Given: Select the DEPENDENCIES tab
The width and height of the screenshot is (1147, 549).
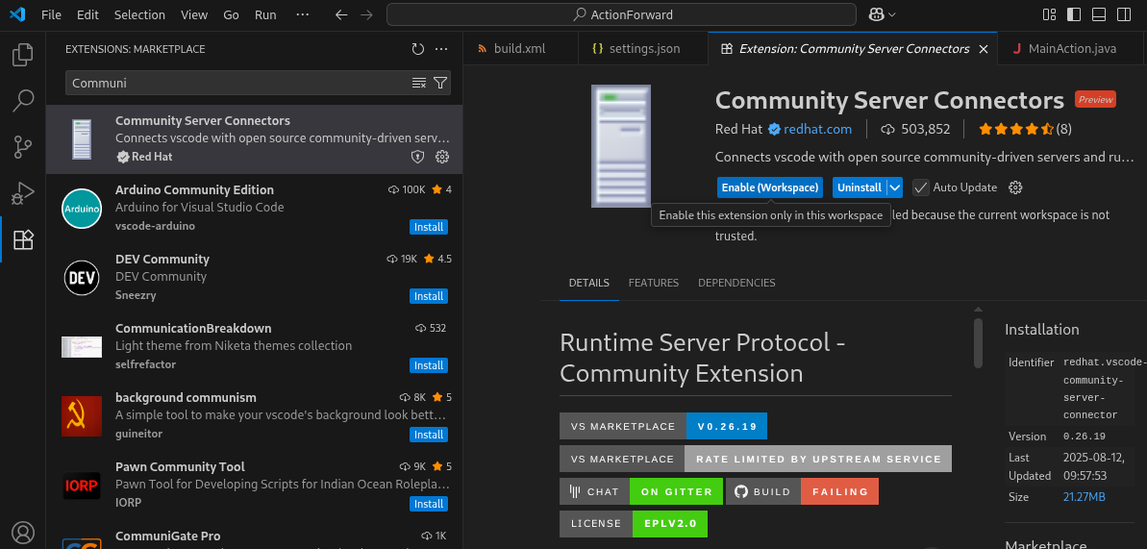Looking at the screenshot, I should (736, 283).
